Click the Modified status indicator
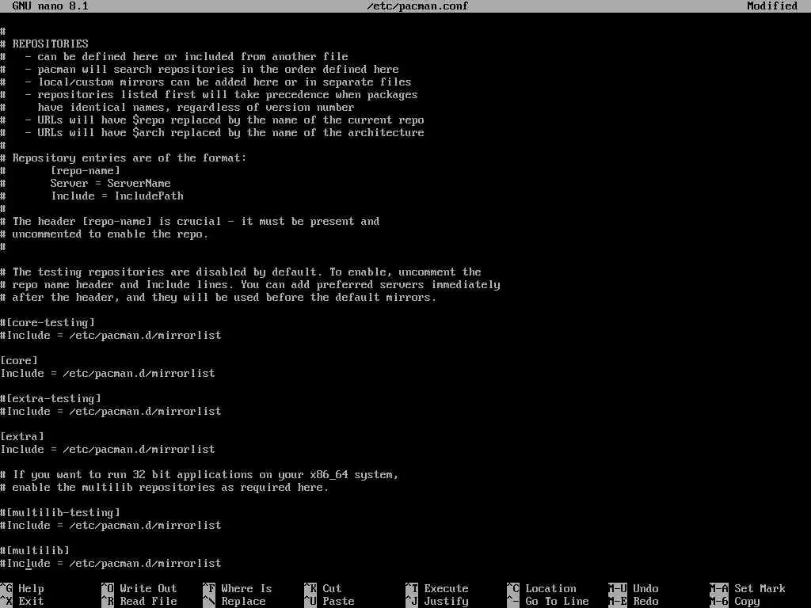The height and width of the screenshot is (608, 811). click(772, 6)
